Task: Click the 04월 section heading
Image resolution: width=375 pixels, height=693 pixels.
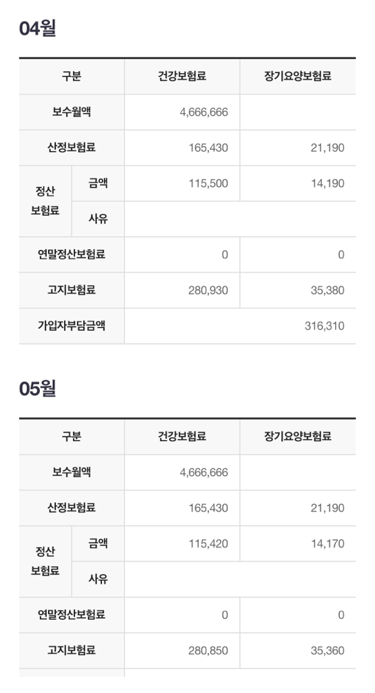Action: 38,28
